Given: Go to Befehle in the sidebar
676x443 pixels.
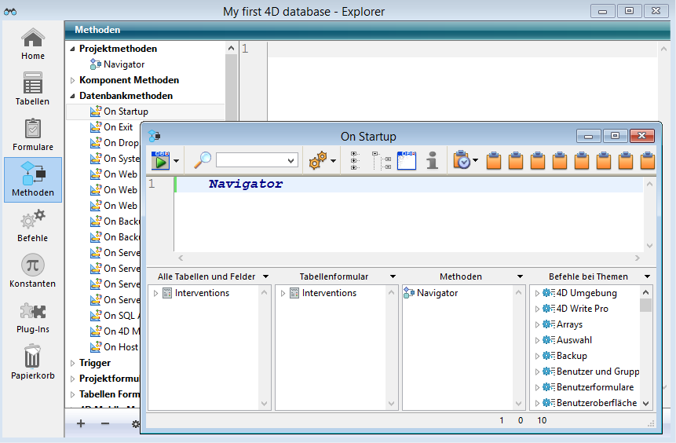Looking at the screenshot, I should tap(32, 225).
